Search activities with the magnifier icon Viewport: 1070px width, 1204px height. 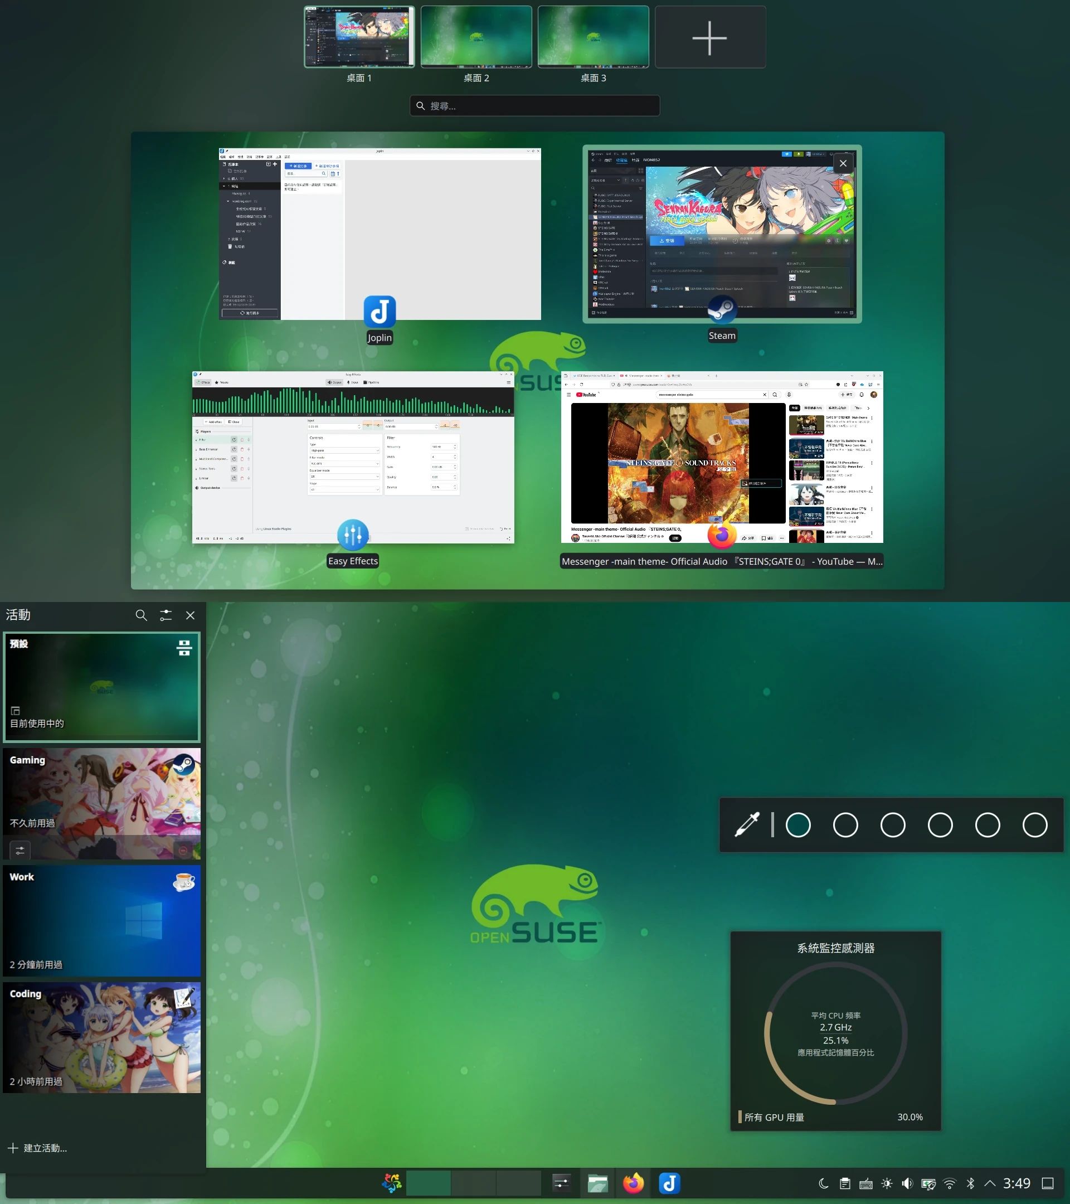pos(141,615)
